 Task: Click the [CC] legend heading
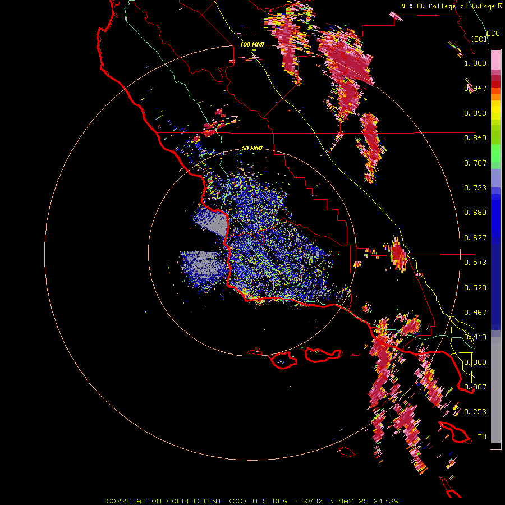pos(479,39)
